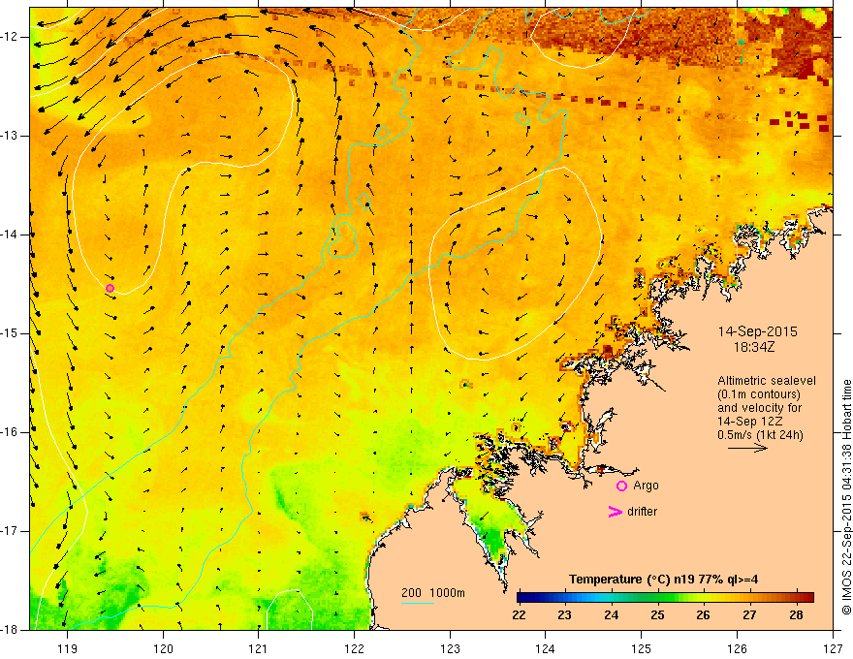The image size is (853, 659).
Task: Click the color bar value 28
Action: tap(796, 615)
